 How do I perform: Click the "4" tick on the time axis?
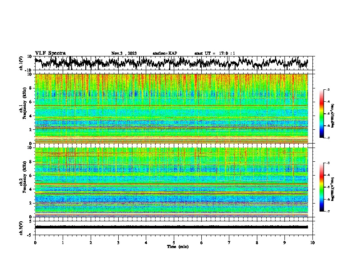point(146,243)
